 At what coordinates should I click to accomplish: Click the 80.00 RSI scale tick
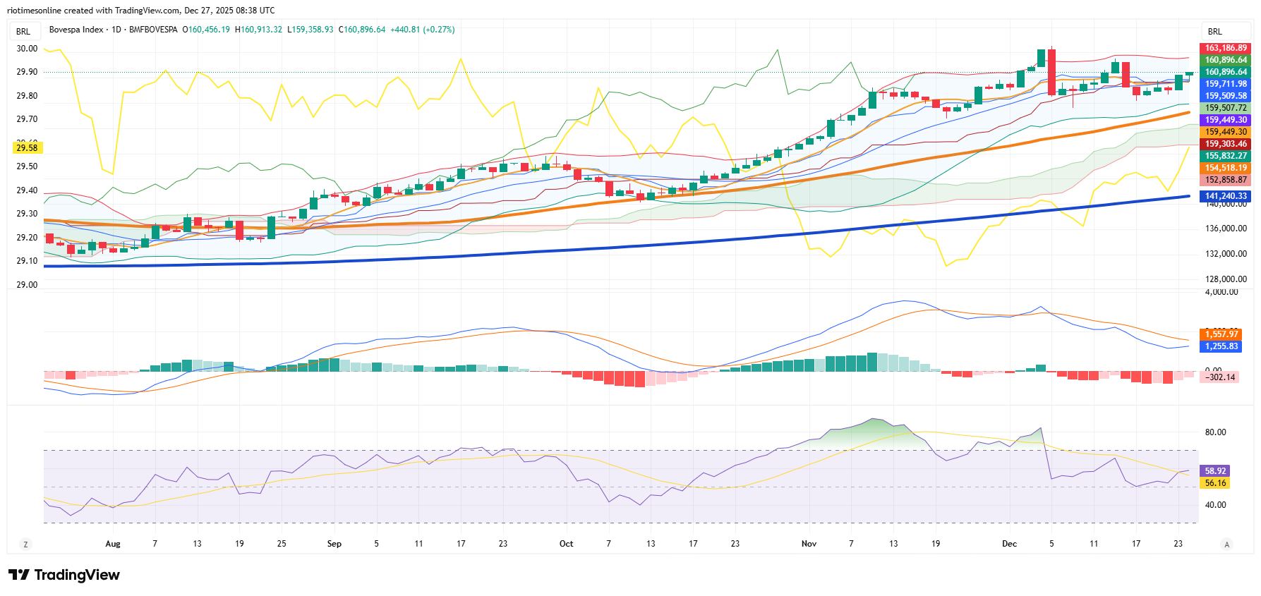(x=1215, y=432)
